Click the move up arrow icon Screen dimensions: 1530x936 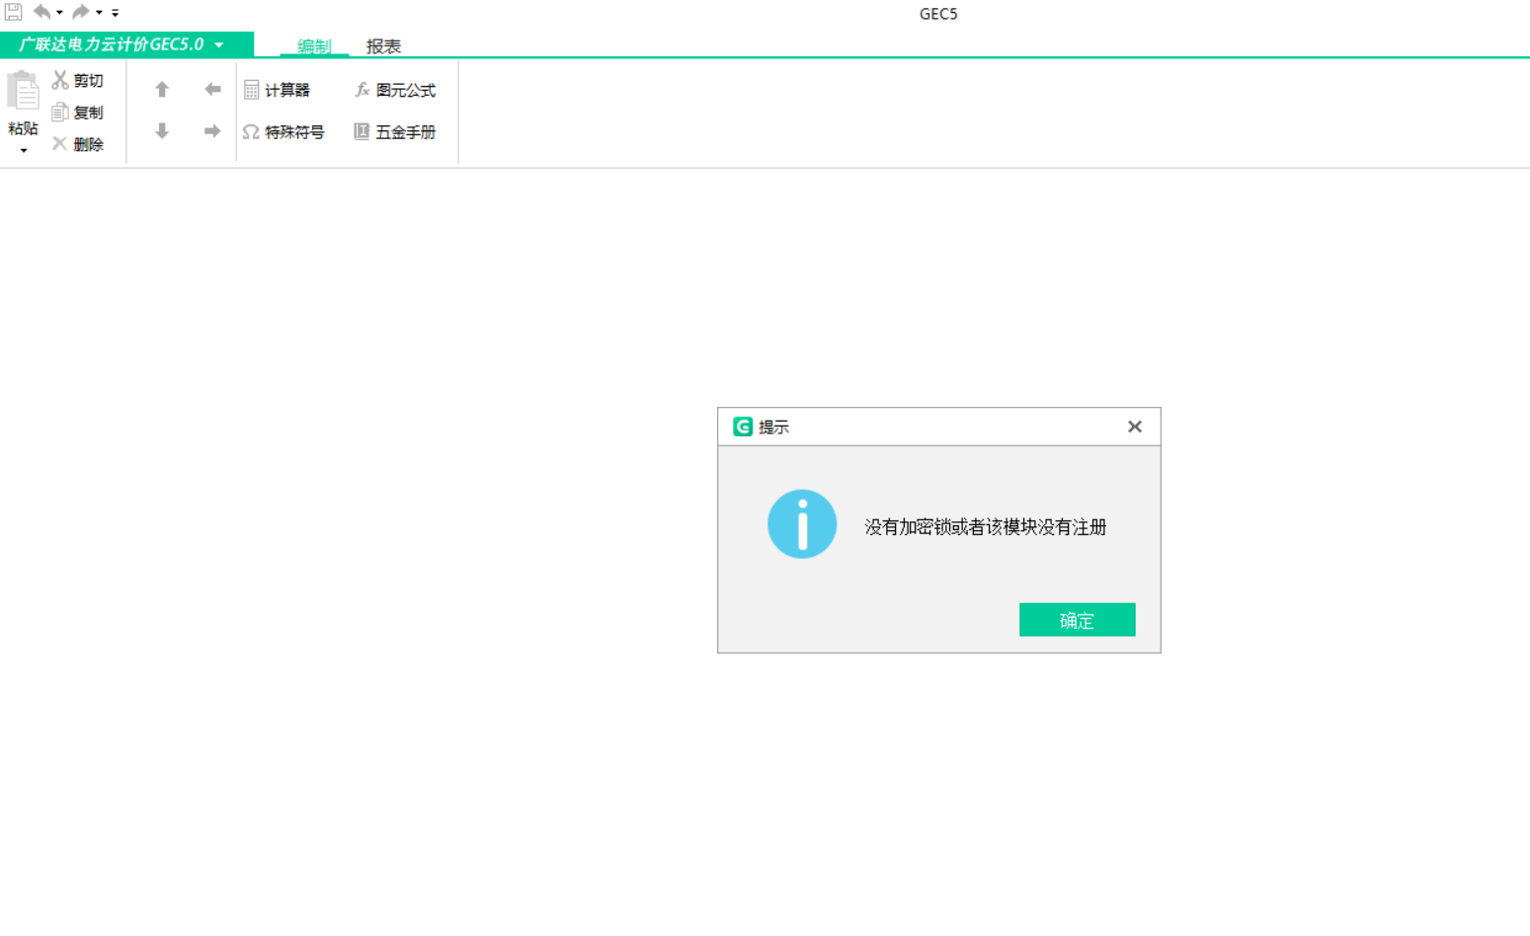162,90
